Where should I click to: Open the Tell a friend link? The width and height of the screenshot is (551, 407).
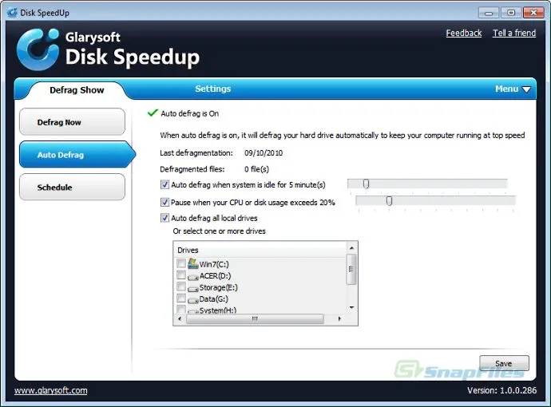[514, 33]
